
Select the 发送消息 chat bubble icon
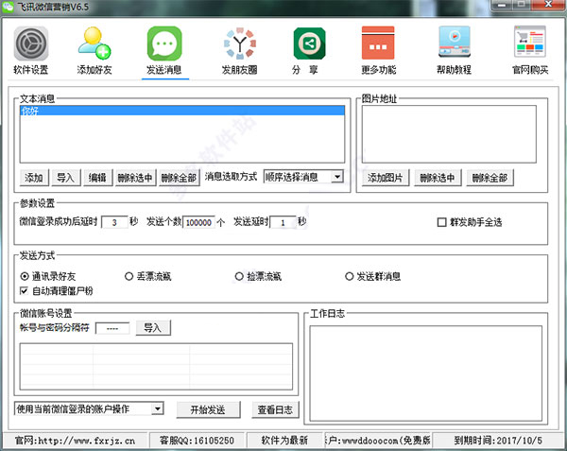164,43
